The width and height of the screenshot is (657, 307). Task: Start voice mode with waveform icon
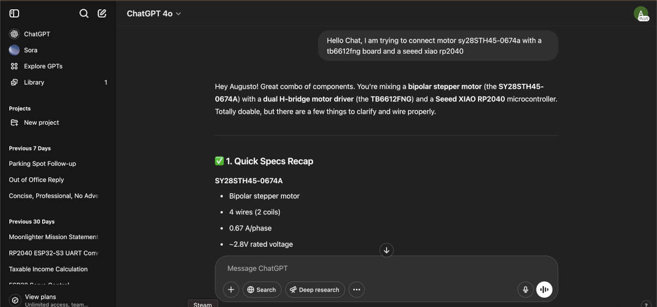(x=544, y=289)
